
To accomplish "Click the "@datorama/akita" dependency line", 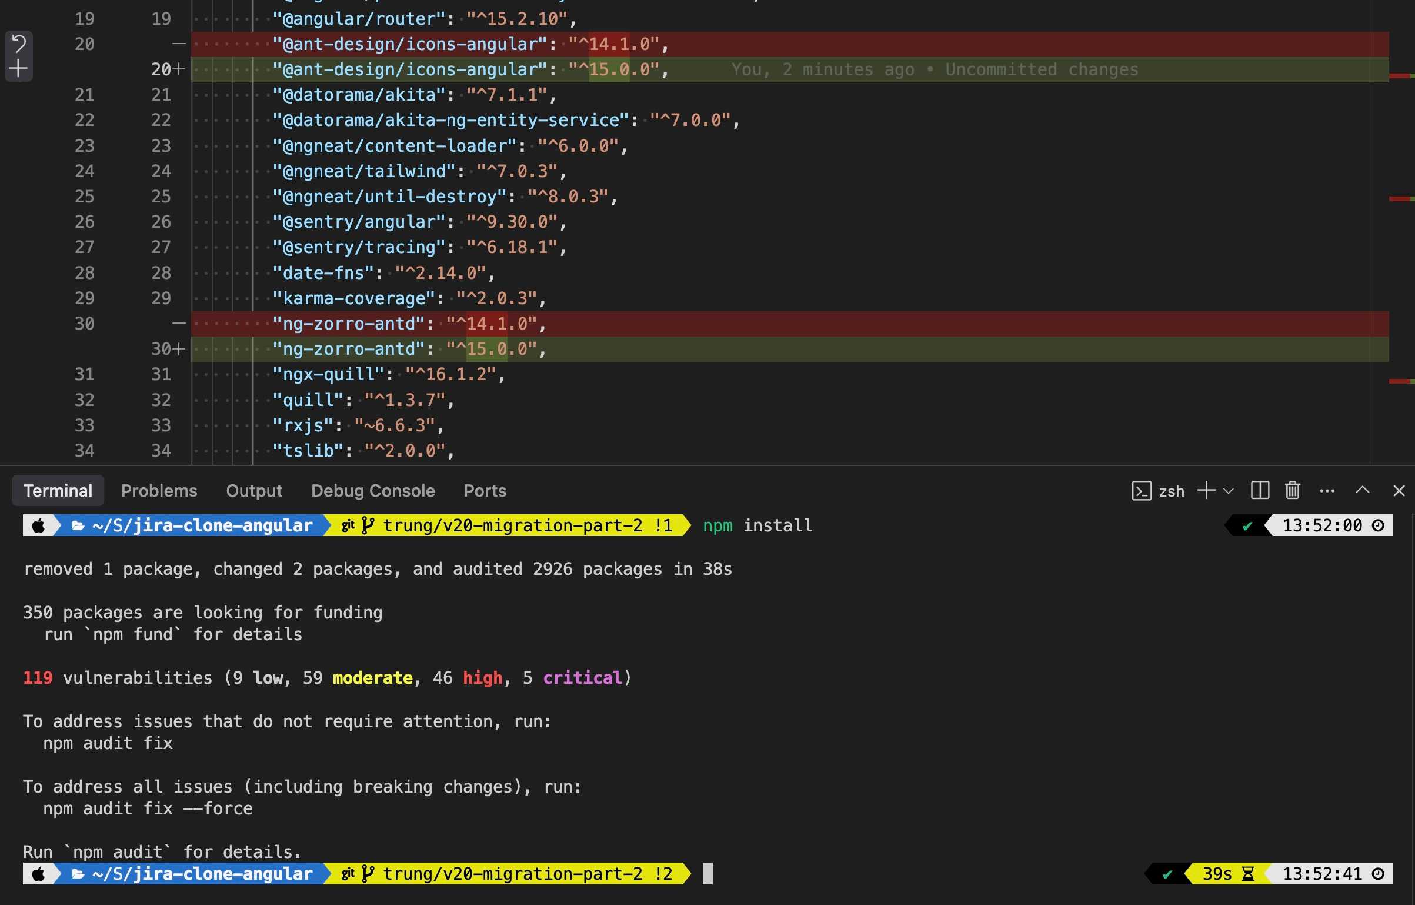I will pos(414,95).
